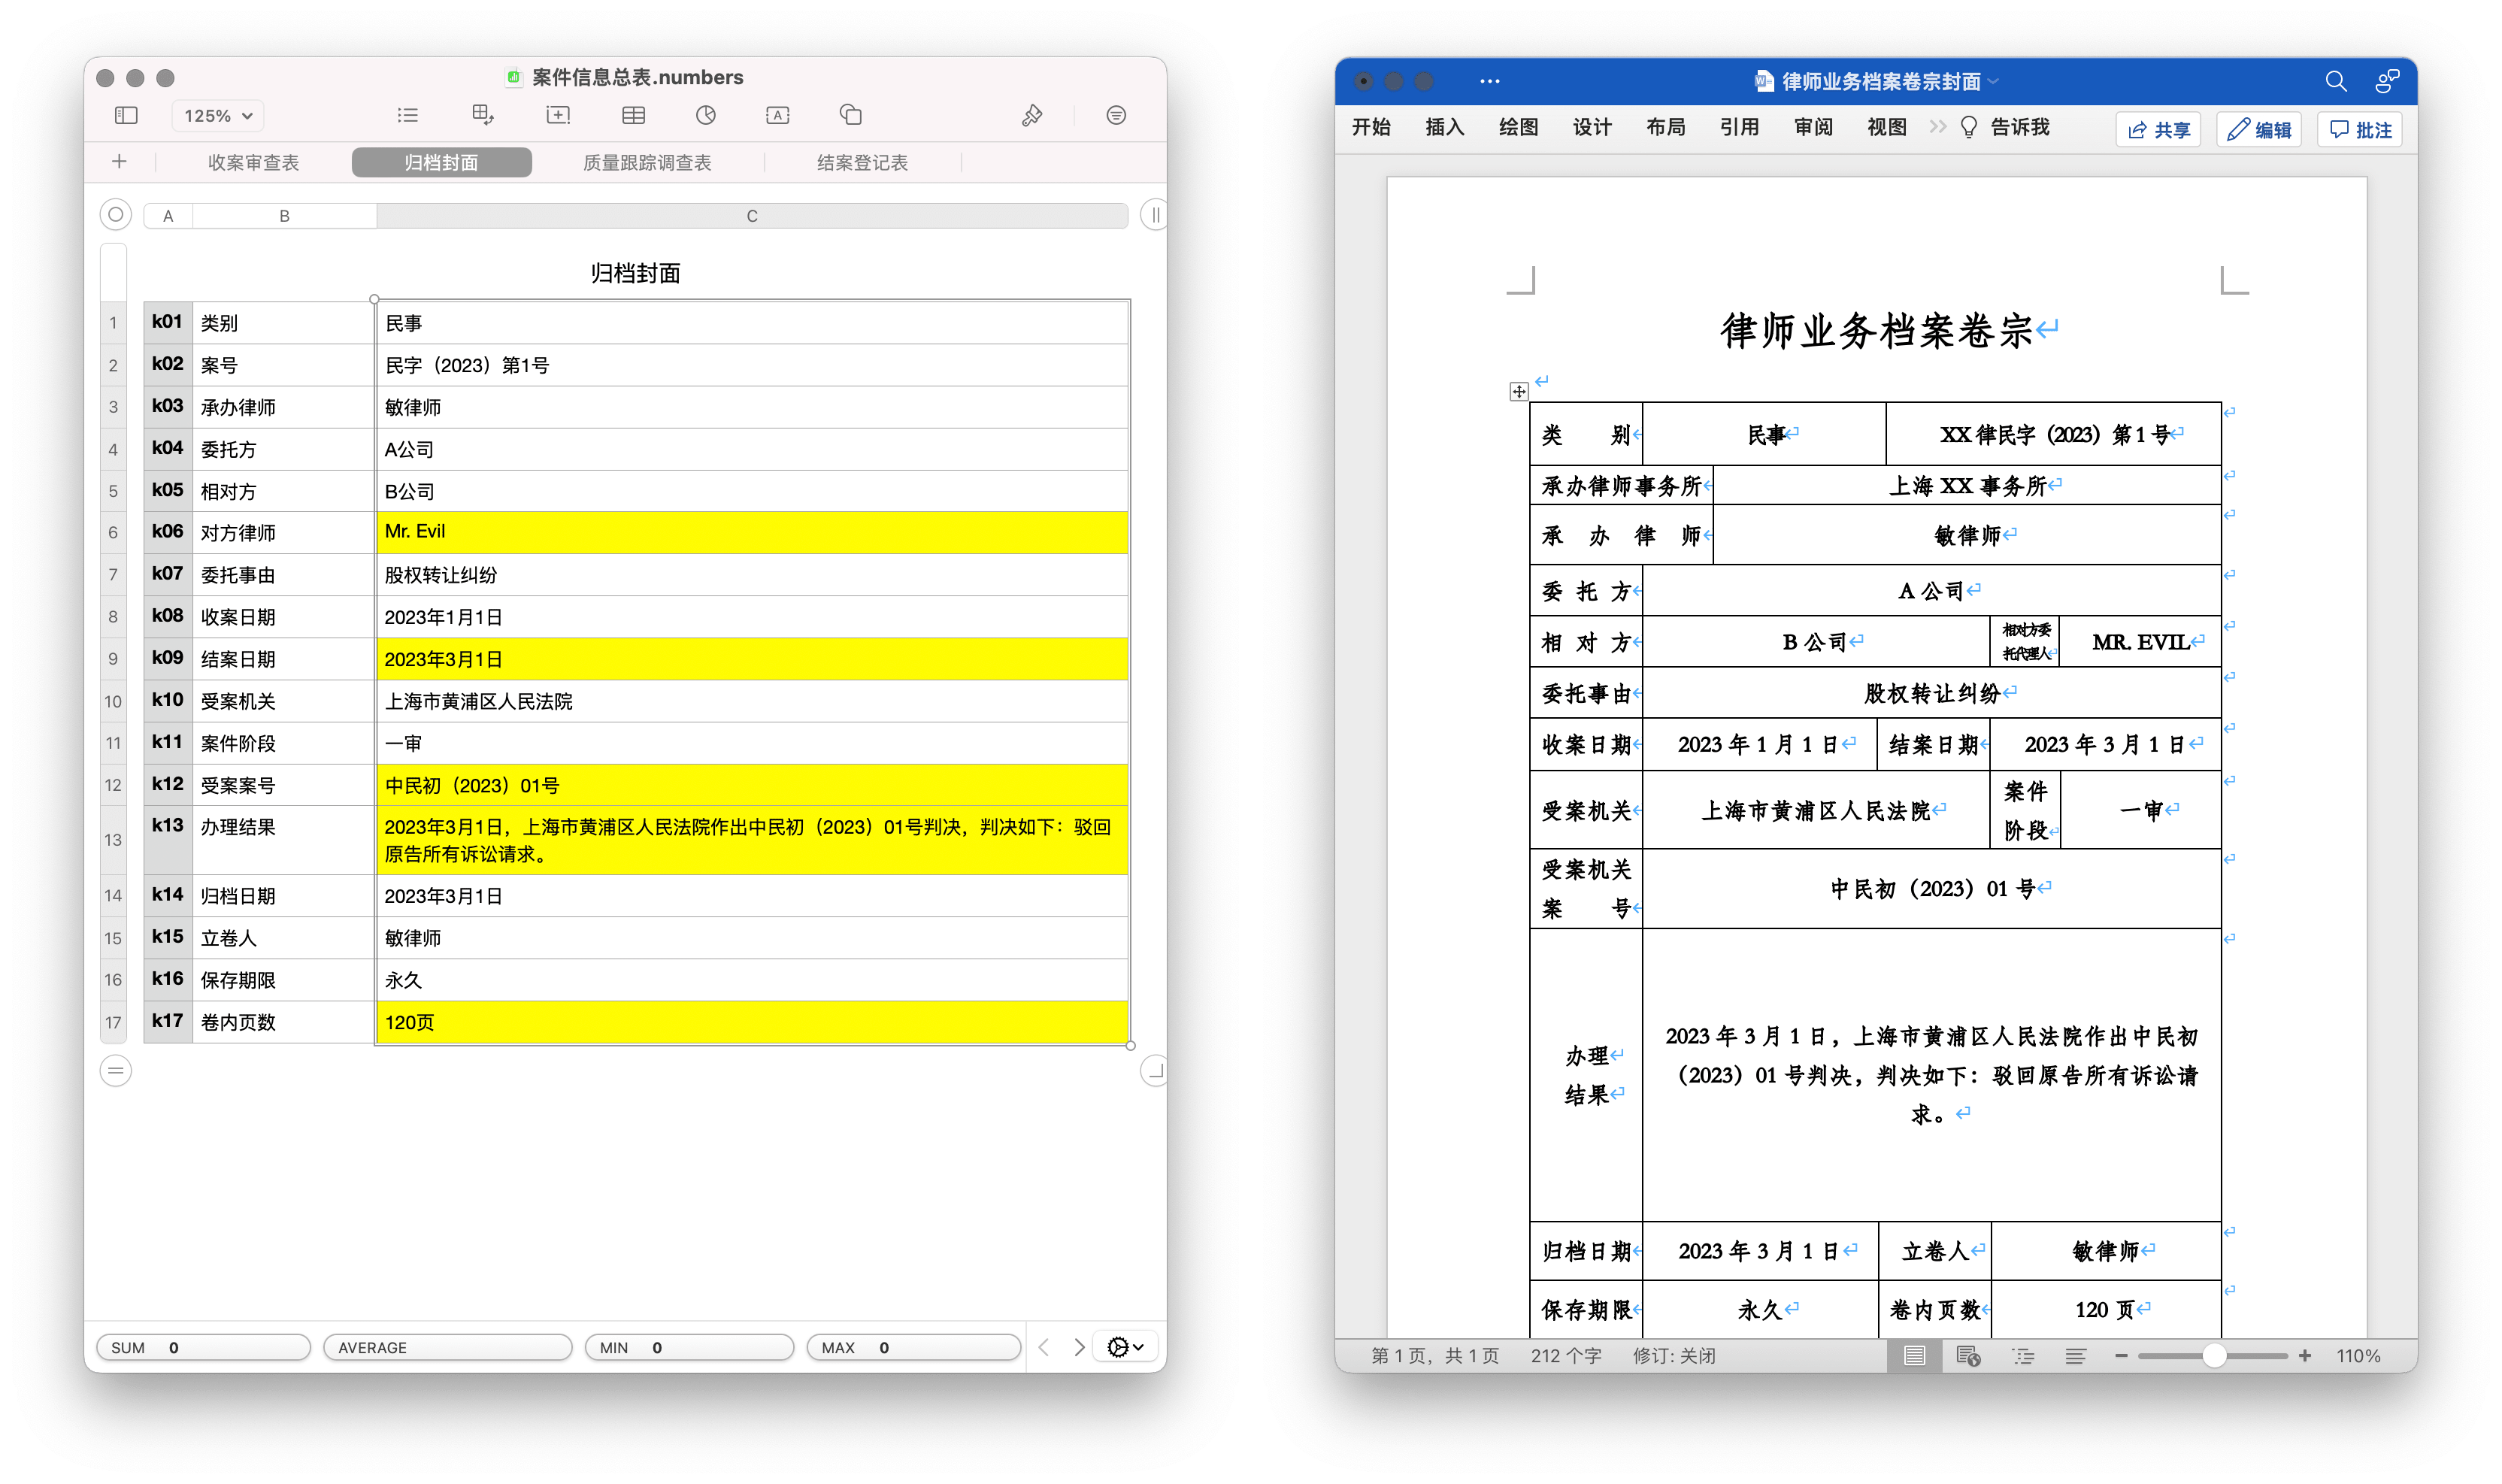Viewport: 2502px width, 1484px height.
Task: Click the zoom slider in Word status bar
Action: click(2213, 1356)
